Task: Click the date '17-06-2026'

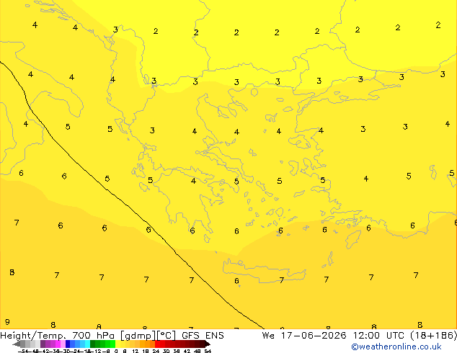Action: (314, 336)
